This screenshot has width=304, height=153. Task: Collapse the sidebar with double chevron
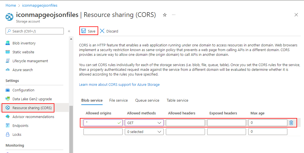(69, 31)
